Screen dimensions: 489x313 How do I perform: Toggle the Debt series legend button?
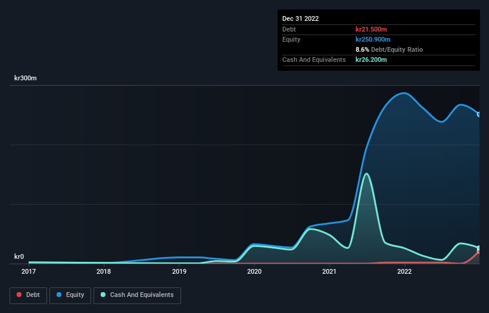pyautogui.click(x=28, y=295)
